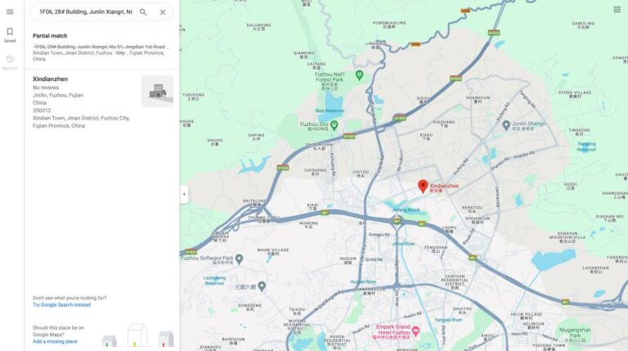The height and width of the screenshot is (351, 628).
Task: Select Fuzhou Zoo map marker
Action: (x=334, y=124)
